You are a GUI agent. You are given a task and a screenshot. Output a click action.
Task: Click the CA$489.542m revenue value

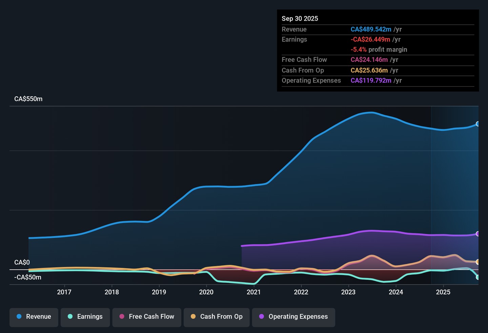pos(371,30)
